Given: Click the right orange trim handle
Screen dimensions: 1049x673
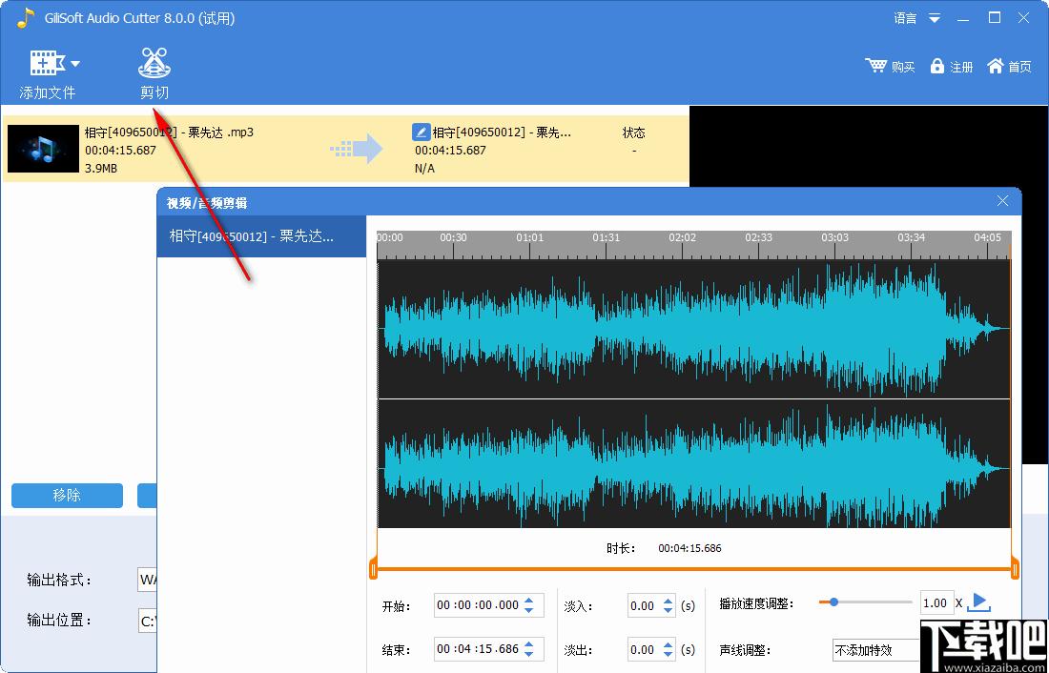Looking at the screenshot, I should pyautogui.click(x=1015, y=570).
